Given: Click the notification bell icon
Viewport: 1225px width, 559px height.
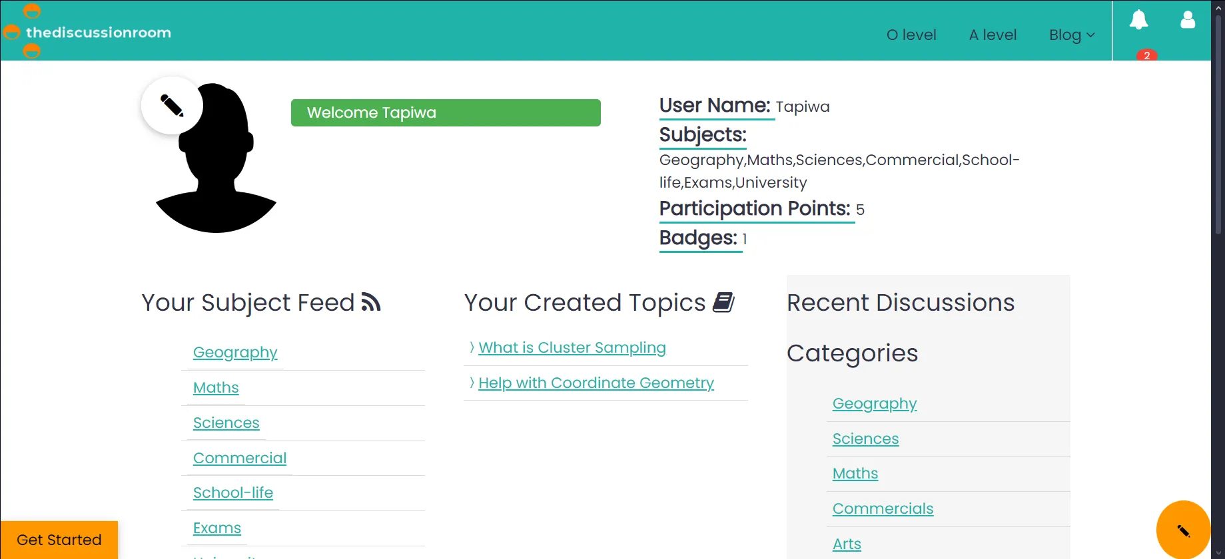Looking at the screenshot, I should 1138,21.
